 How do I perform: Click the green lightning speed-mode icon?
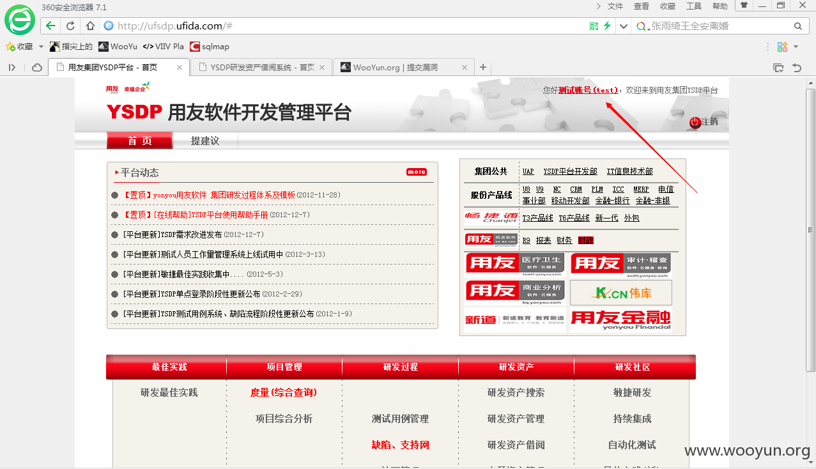[607, 26]
